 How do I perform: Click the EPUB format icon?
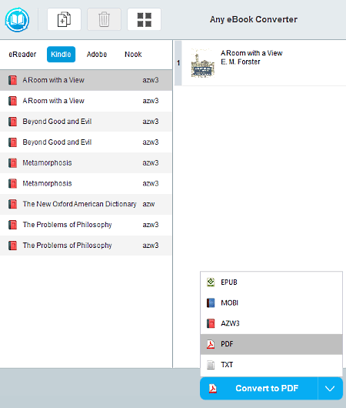tap(211, 283)
